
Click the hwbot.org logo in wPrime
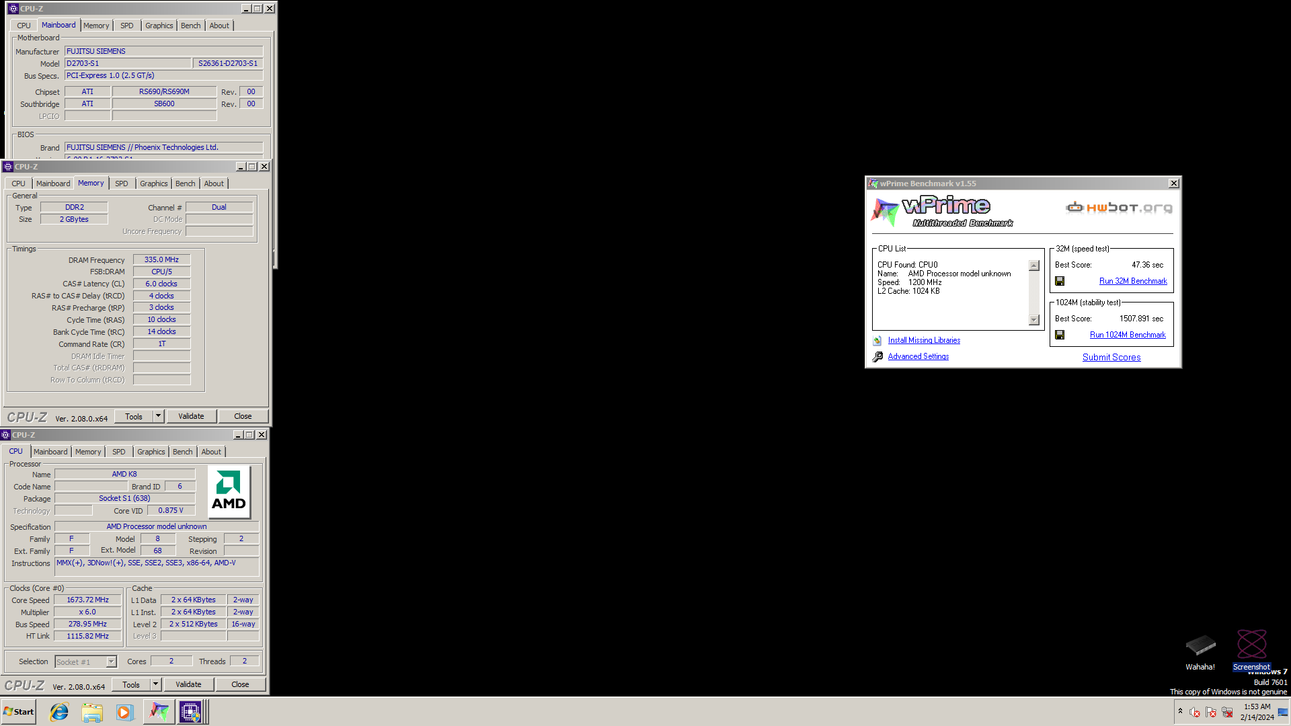[x=1119, y=208]
